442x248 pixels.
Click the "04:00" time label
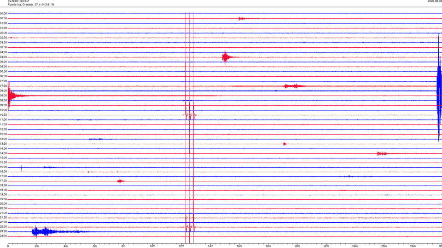(x=3, y=52)
